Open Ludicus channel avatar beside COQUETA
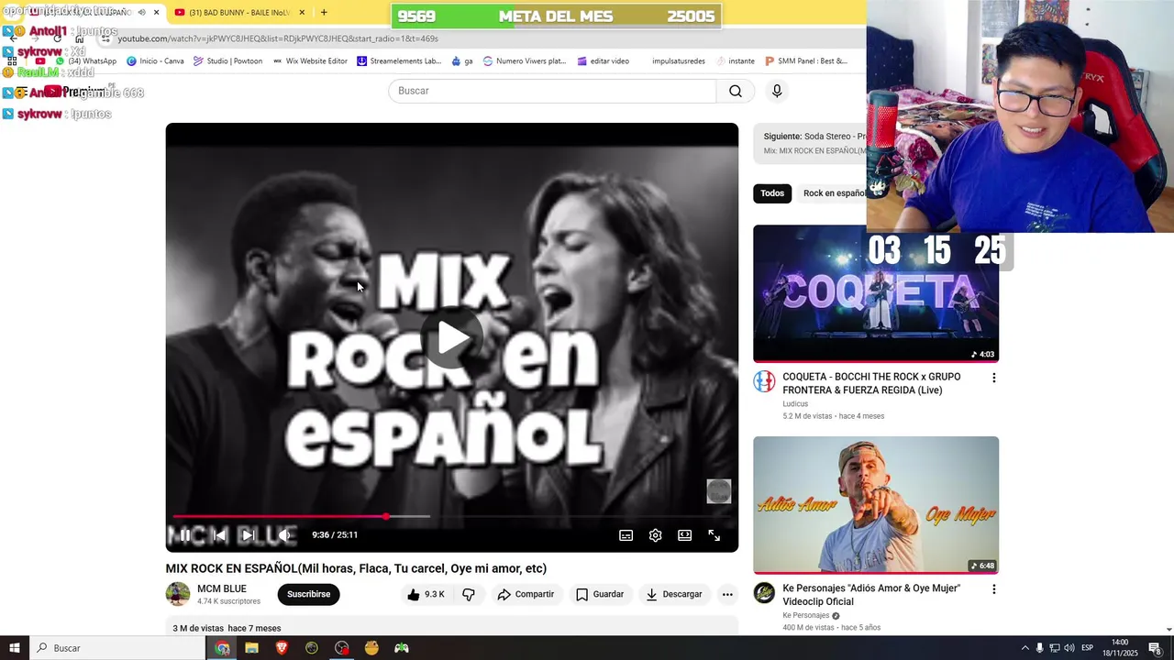The width and height of the screenshot is (1174, 660). [x=764, y=381]
